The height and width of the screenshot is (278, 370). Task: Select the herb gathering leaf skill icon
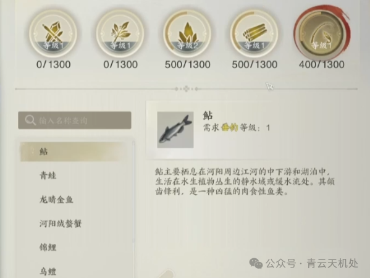click(120, 33)
